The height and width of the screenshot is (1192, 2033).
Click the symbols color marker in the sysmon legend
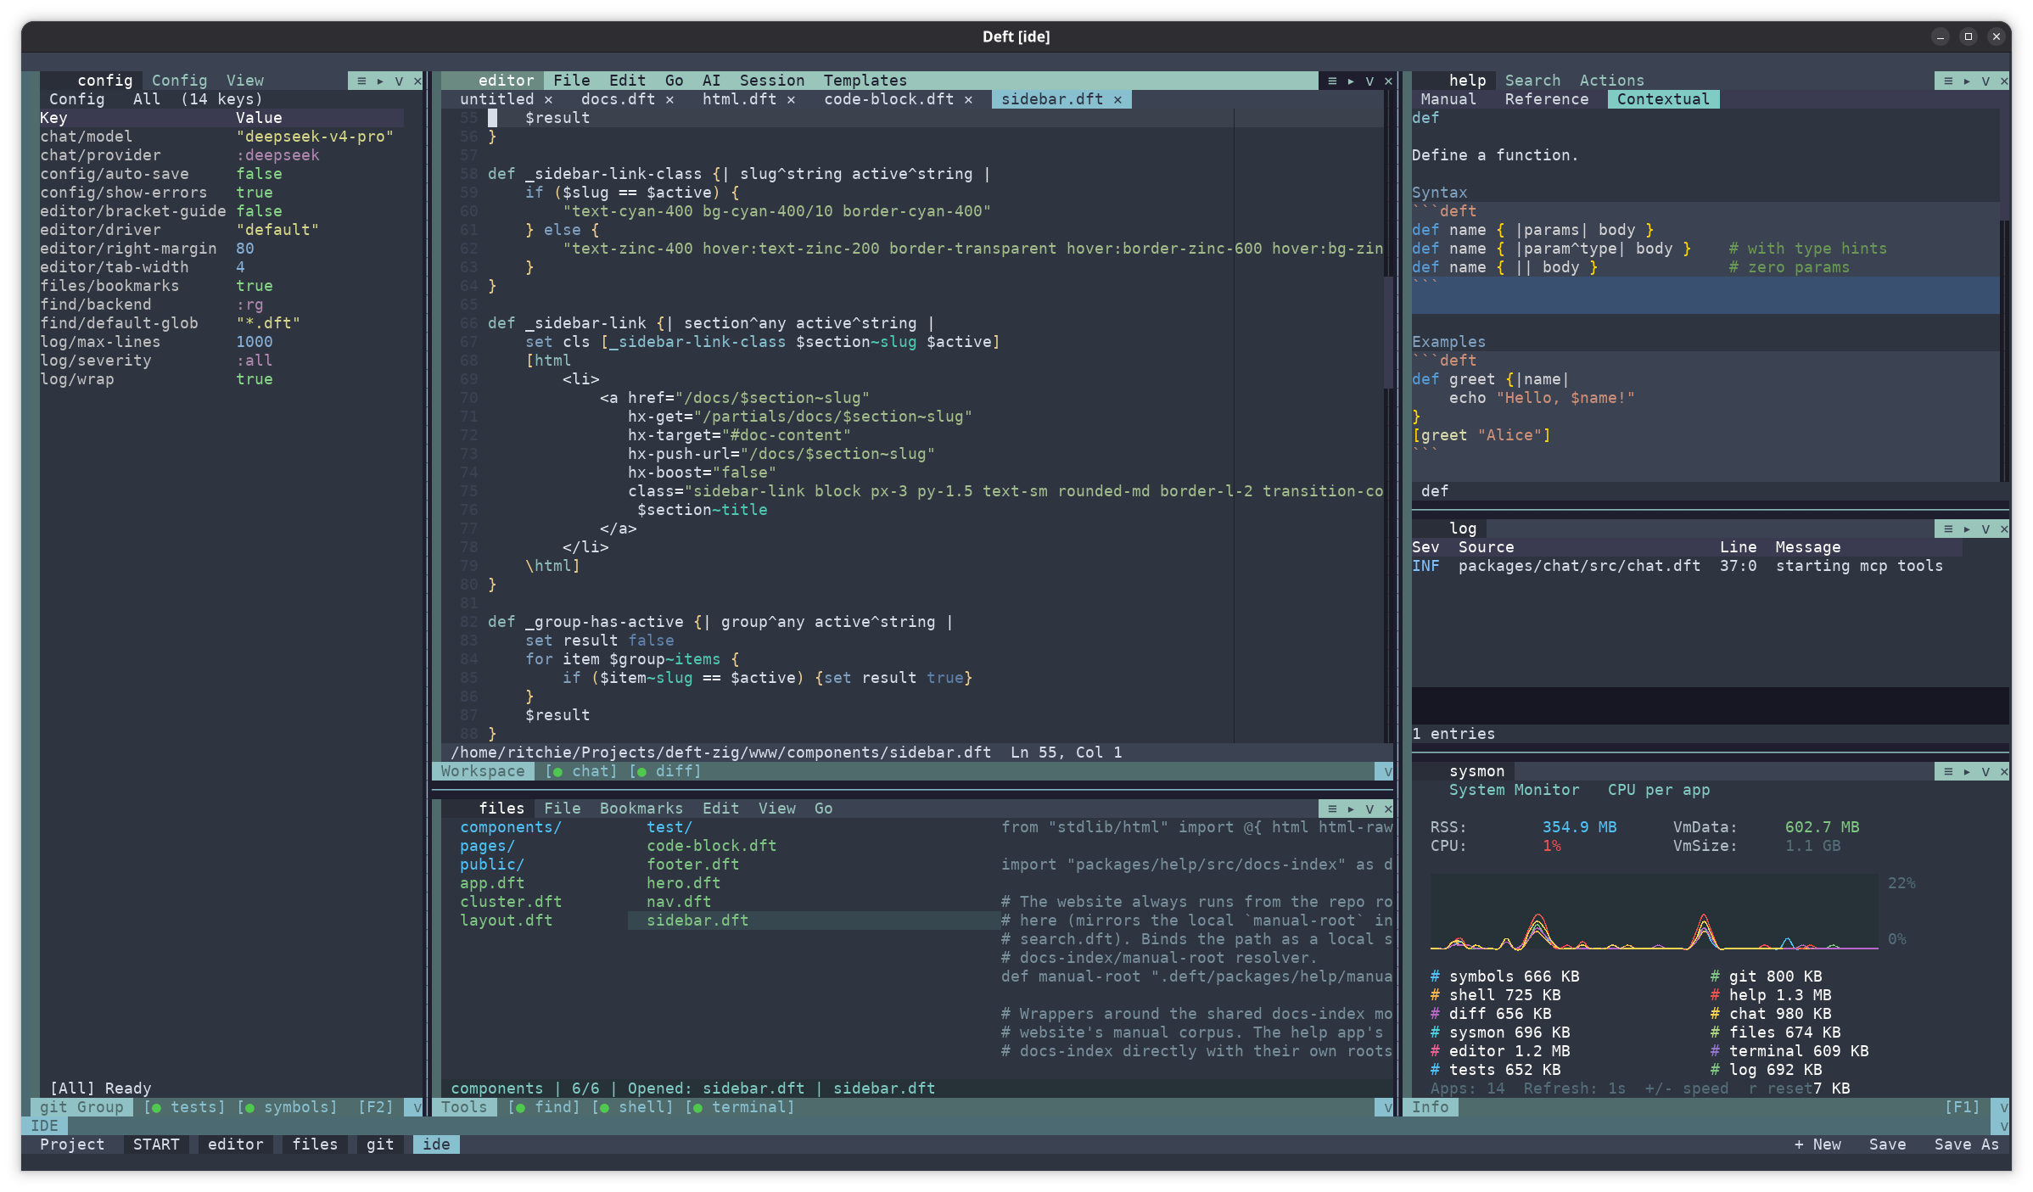pos(1435,977)
